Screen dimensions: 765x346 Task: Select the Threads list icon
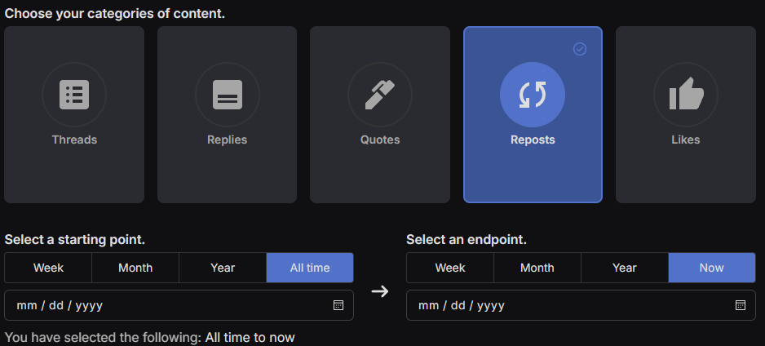point(74,95)
